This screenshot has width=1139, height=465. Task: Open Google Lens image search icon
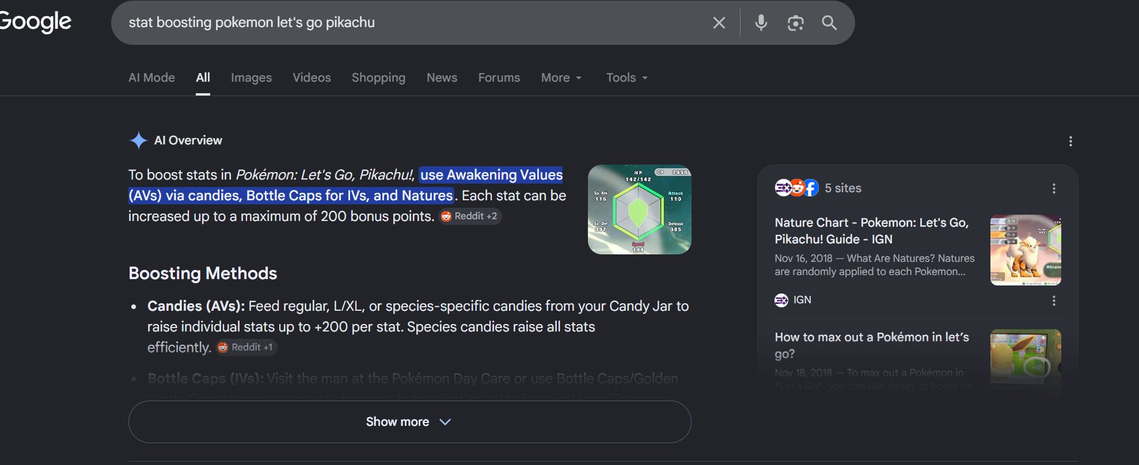[795, 23]
